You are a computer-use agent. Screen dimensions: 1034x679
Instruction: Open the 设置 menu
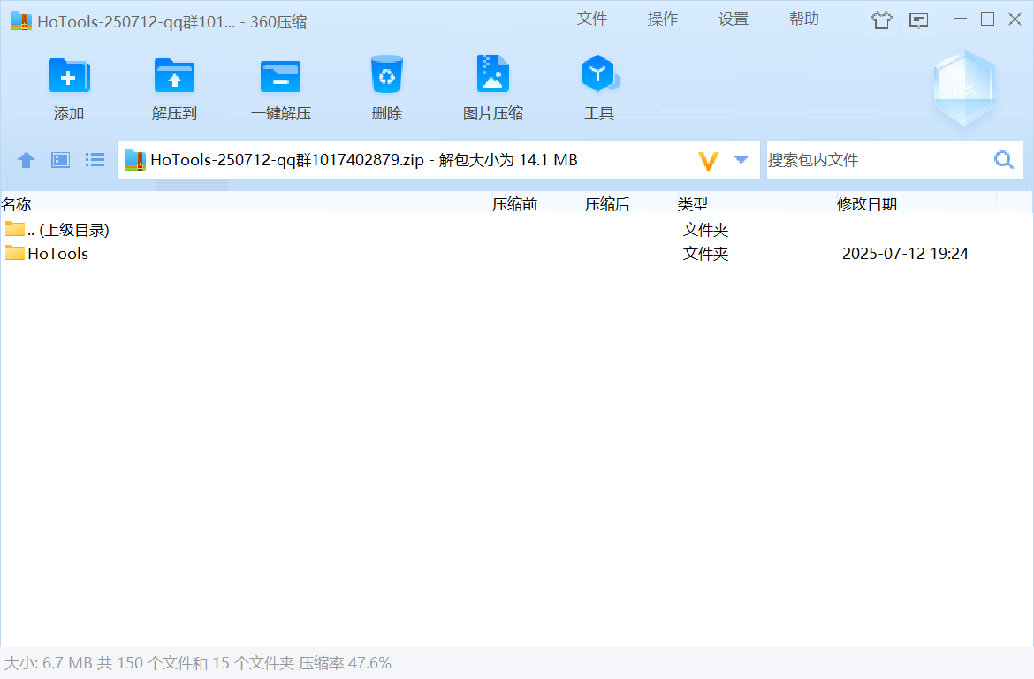point(734,19)
